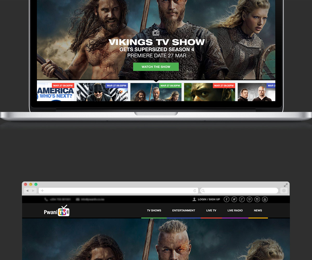Open the Login / Sign Up link
The image size is (312, 260).
pos(209,199)
